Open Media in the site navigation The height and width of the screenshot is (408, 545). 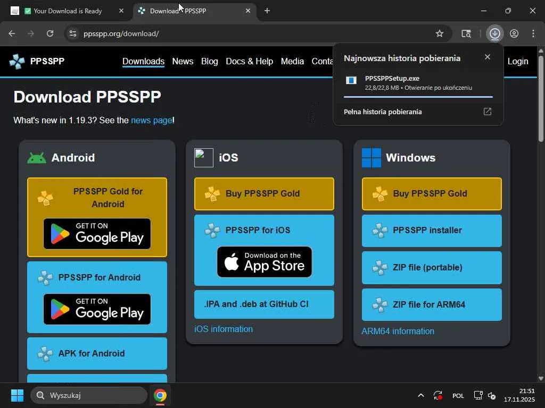coord(292,62)
